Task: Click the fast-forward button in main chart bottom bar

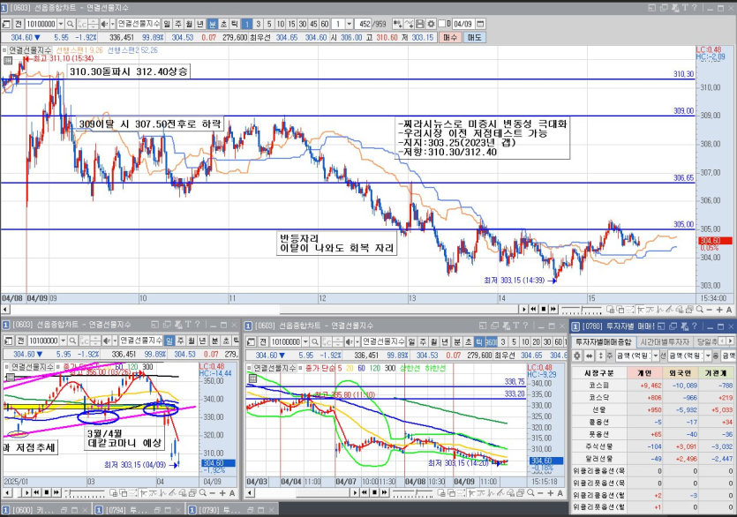Action: pos(553,310)
